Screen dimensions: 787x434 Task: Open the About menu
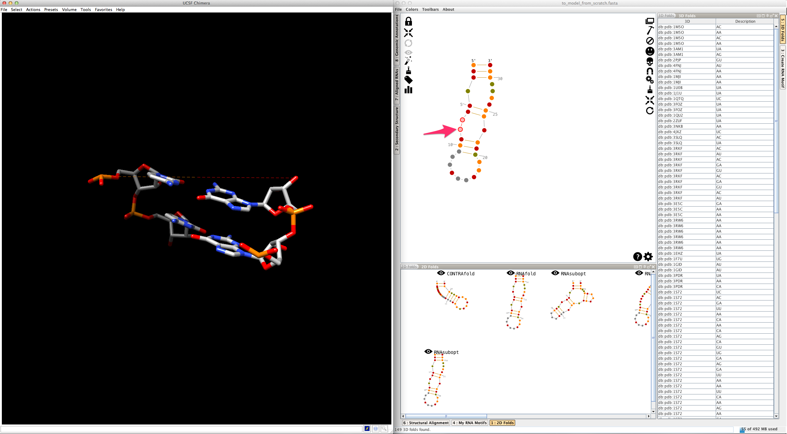pyautogui.click(x=448, y=10)
